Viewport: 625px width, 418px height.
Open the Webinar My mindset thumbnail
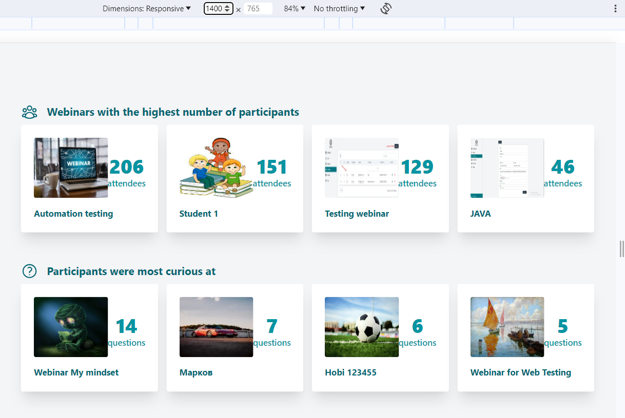click(x=71, y=327)
